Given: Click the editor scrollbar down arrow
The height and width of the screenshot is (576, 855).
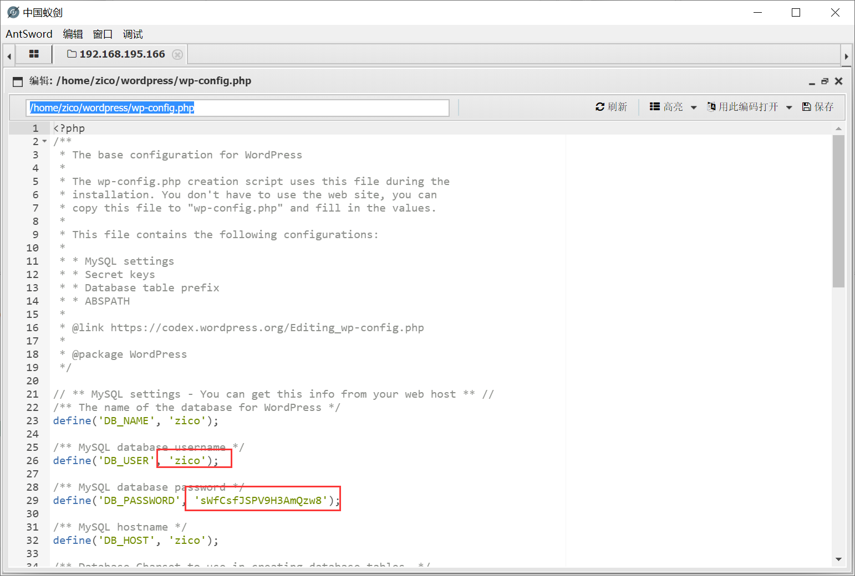Looking at the screenshot, I should 838,559.
